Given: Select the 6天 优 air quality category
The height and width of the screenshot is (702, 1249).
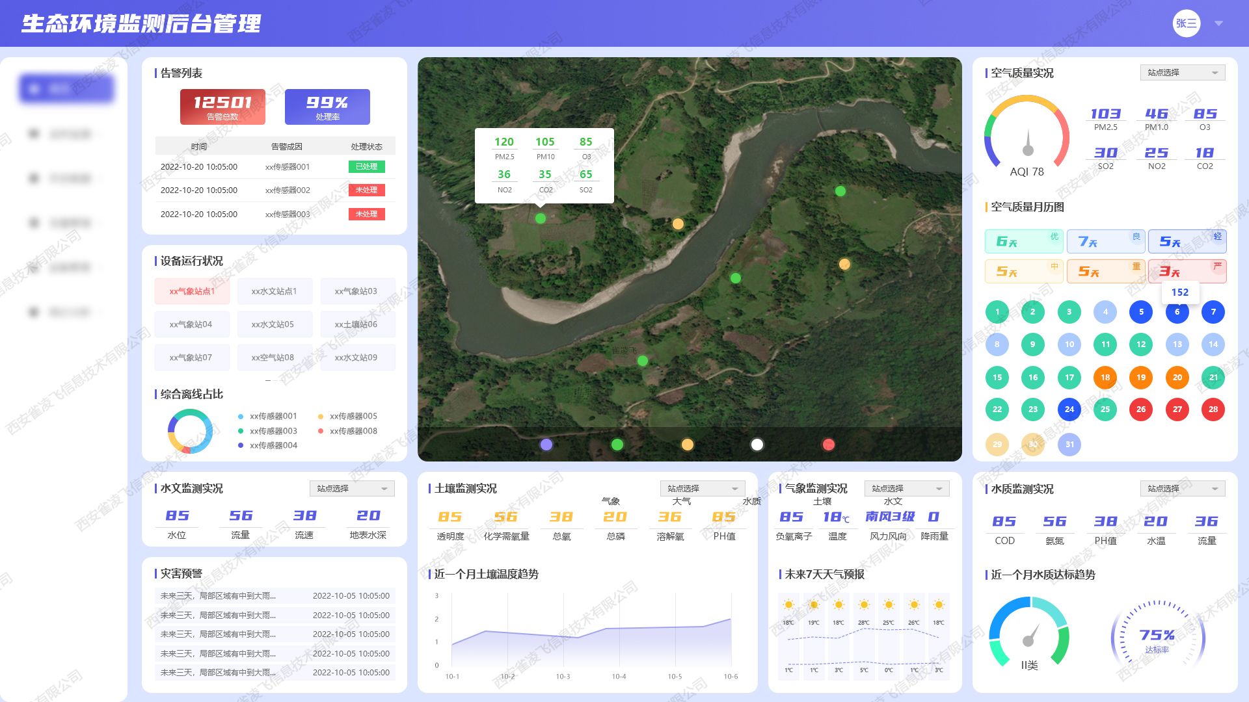Looking at the screenshot, I should point(1023,241).
